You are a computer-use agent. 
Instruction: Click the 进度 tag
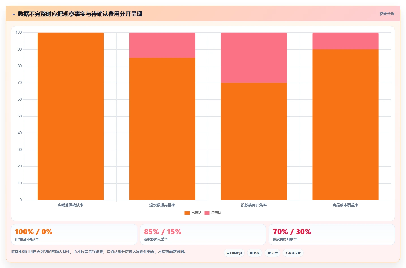tap(272, 253)
